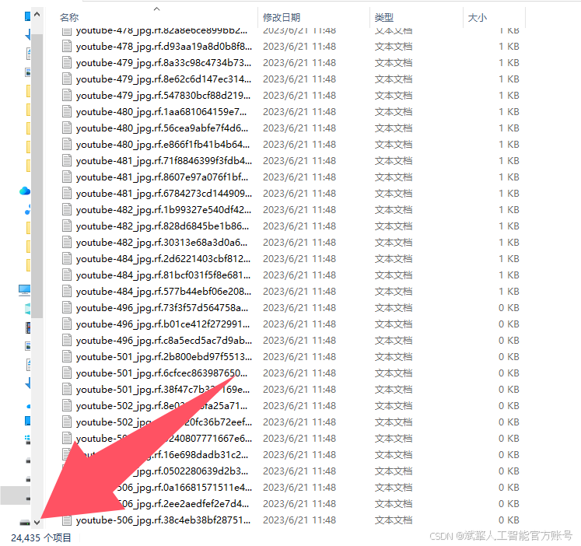Click file icon of youtube-480_jpg.rf.e866f1fb41b4b64
The height and width of the screenshot is (546, 581).
coord(67,144)
